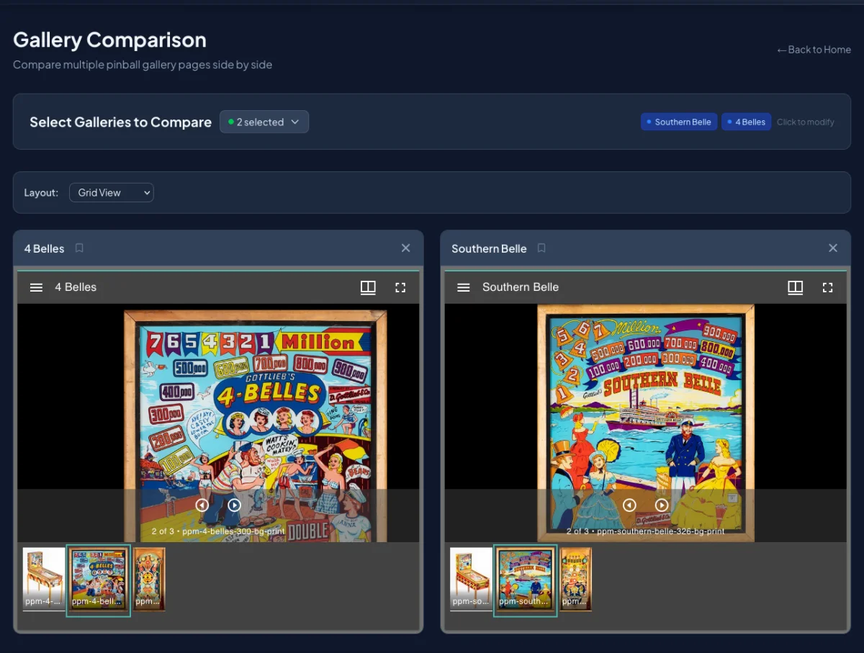Close the 4 Belles comparison panel
This screenshot has height=653, width=864.
(x=405, y=248)
